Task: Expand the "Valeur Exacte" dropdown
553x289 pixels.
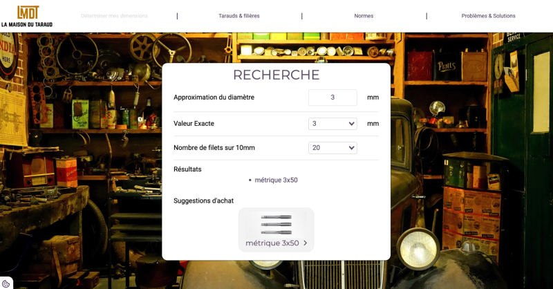Action: 332,124
